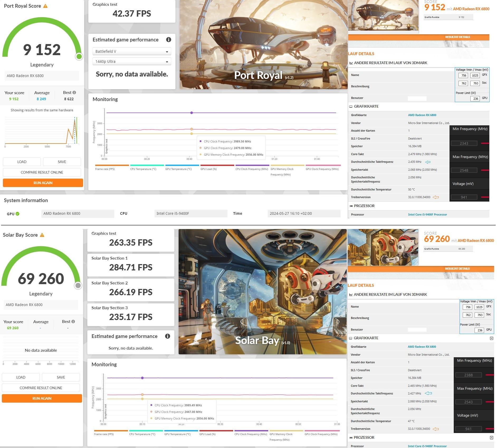The height and width of the screenshot is (448, 497).
Task: Toggle GPU Temperature in the Solar Bay chart legend
Action: tap(181, 432)
